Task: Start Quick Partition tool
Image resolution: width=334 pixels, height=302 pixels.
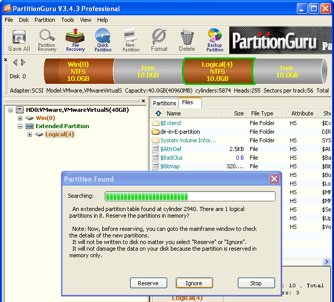Action: pos(103,41)
